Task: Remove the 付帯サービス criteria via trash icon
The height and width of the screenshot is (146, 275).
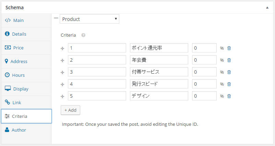Action: click(229, 72)
